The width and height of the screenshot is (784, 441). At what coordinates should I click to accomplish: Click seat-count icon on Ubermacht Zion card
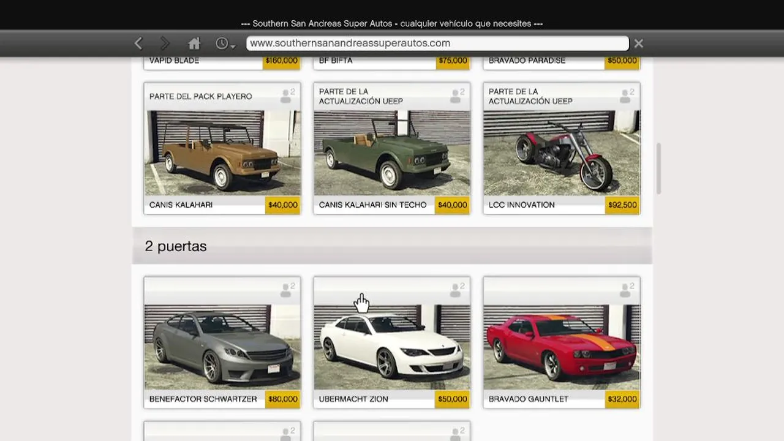coord(457,290)
